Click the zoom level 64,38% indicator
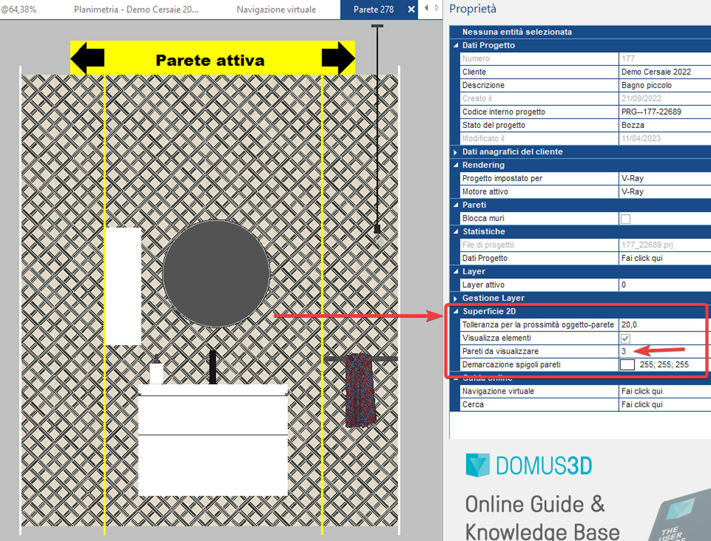711x541 pixels. point(19,9)
